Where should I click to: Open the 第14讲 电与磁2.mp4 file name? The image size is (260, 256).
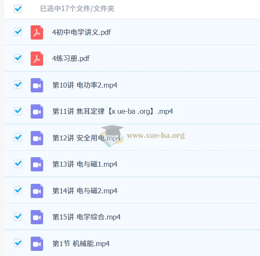[85, 191]
